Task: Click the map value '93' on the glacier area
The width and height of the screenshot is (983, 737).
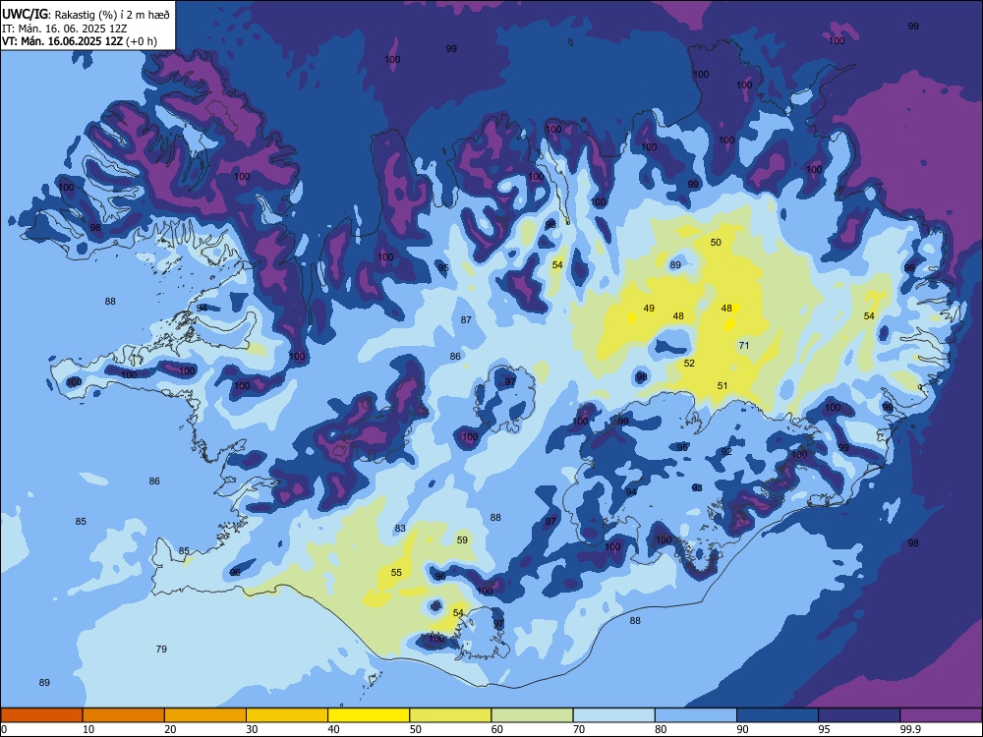Action: [697, 488]
